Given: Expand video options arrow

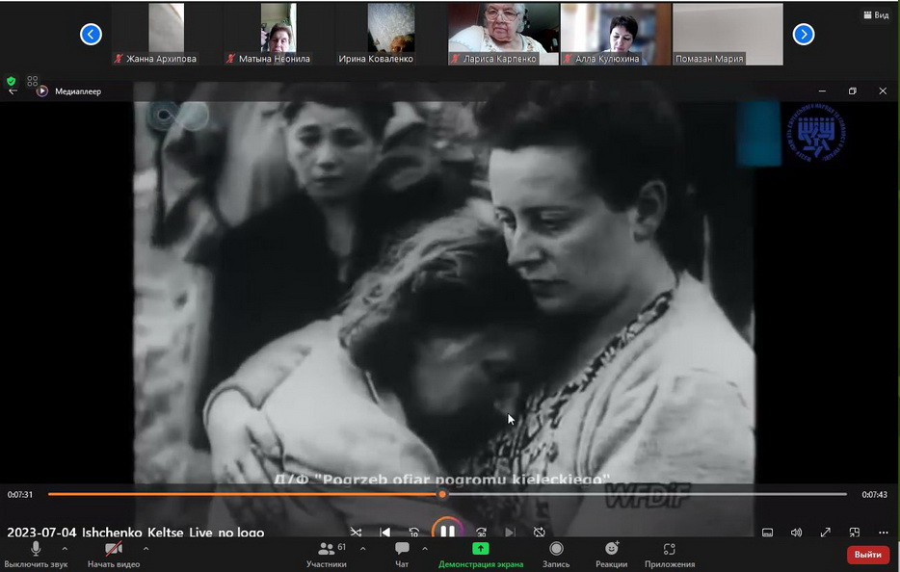Looking at the screenshot, I should point(146,549).
